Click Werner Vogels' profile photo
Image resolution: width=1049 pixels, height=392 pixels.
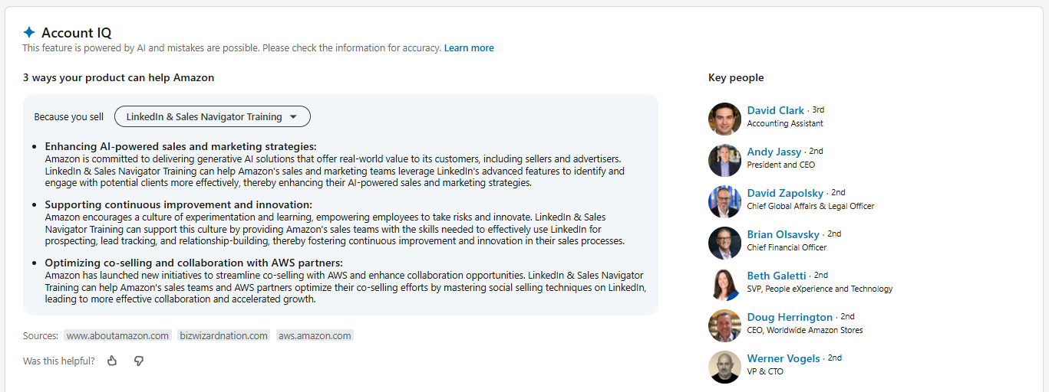pyautogui.click(x=724, y=367)
